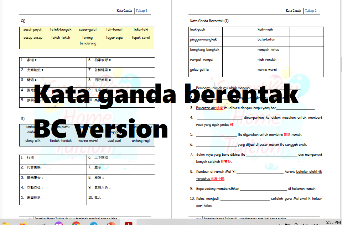Click 'Tahap 2' header on right page

click(x=311, y=11)
